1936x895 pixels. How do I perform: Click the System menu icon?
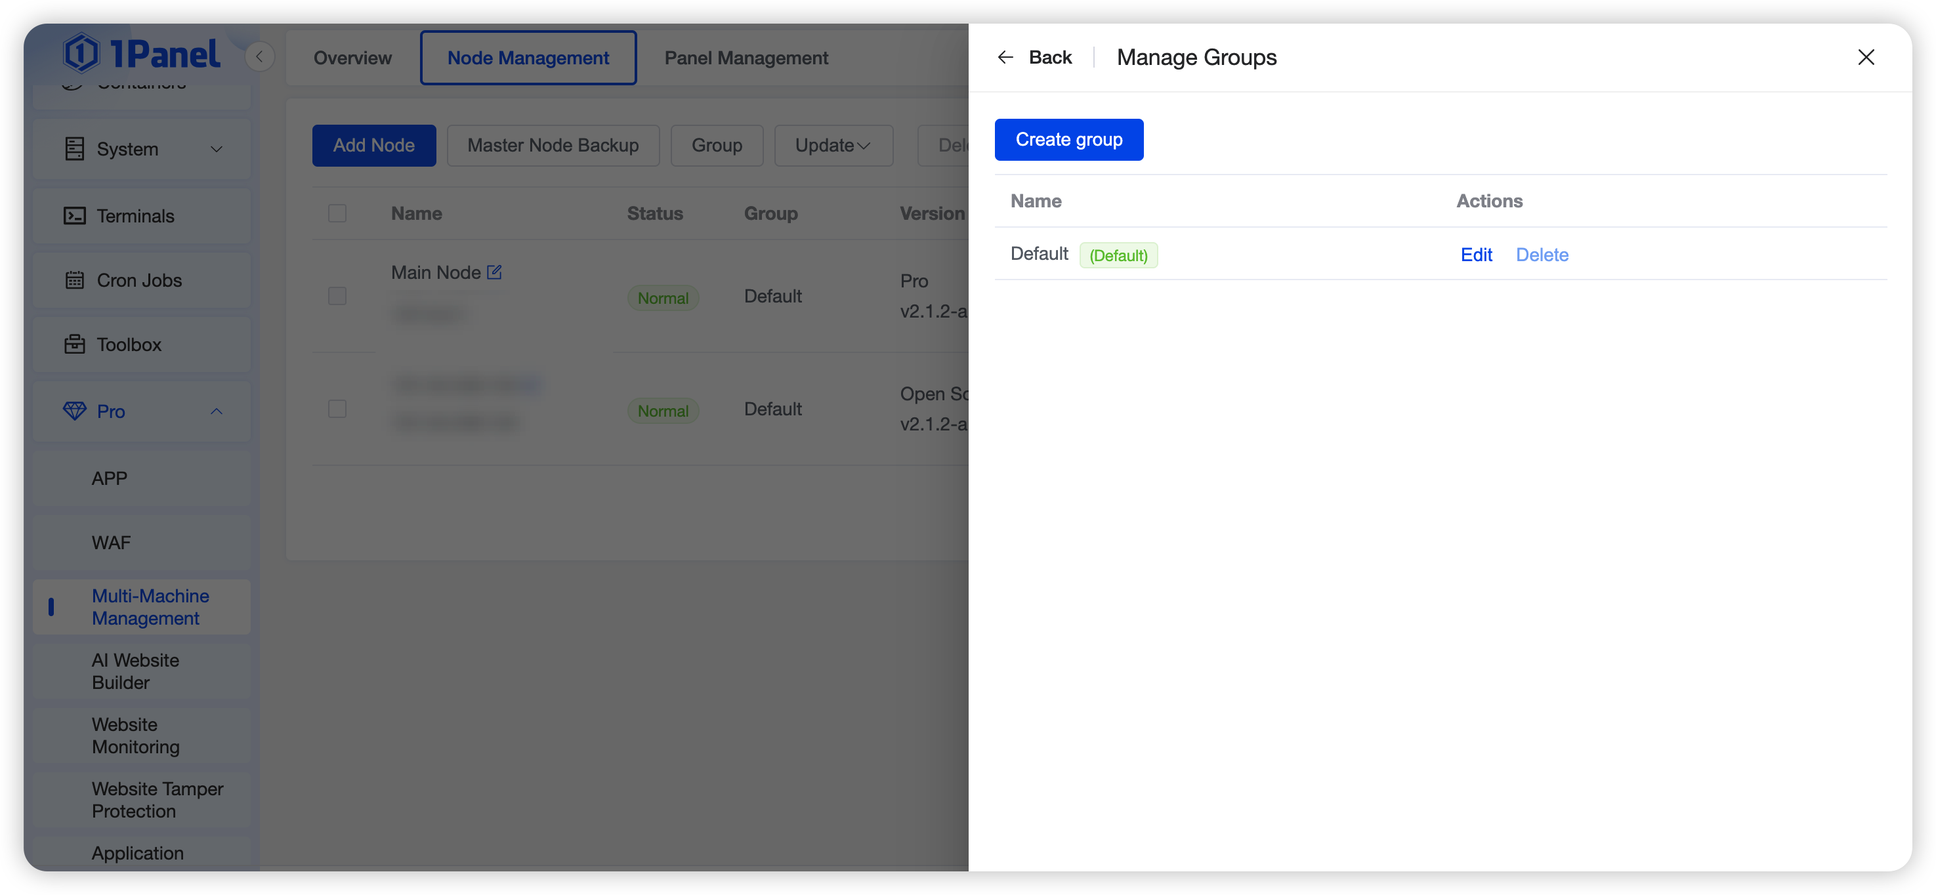(74, 149)
